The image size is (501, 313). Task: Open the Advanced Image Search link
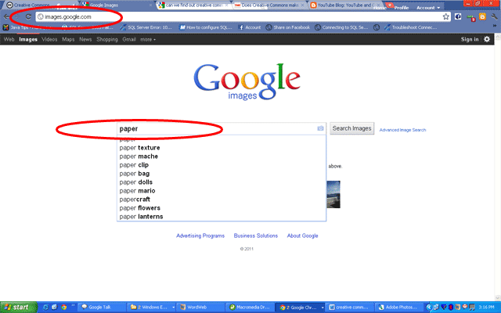coord(402,130)
